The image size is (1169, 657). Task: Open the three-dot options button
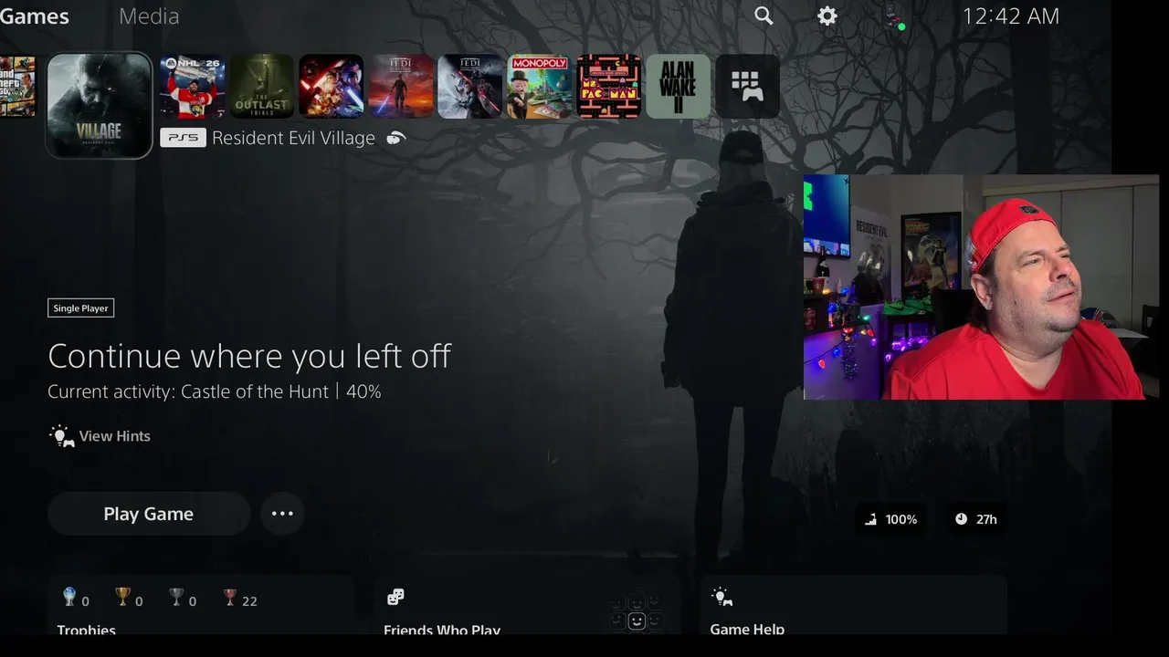282,514
